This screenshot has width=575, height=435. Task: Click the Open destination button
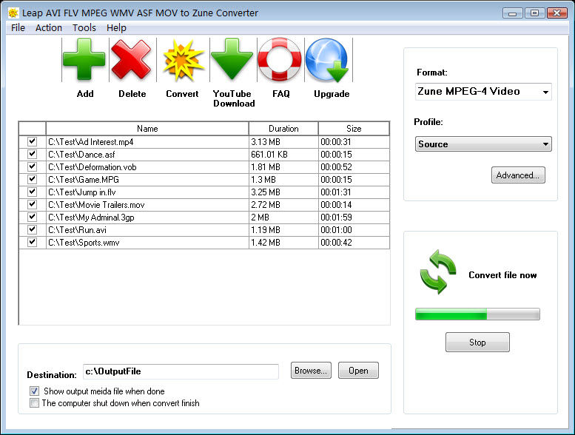click(x=358, y=371)
